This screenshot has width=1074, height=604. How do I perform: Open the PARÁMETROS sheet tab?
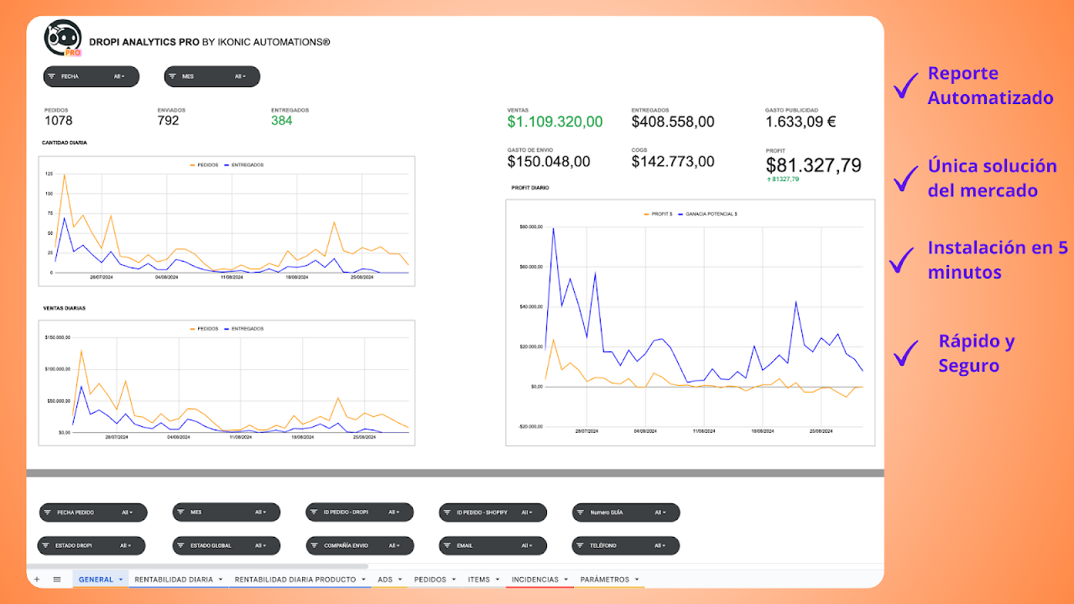tap(604, 580)
